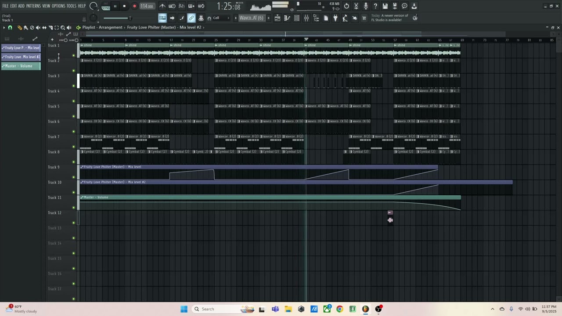The height and width of the screenshot is (316, 562).
Task: Click the tempo 114.000 field
Action: click(147, 6)
